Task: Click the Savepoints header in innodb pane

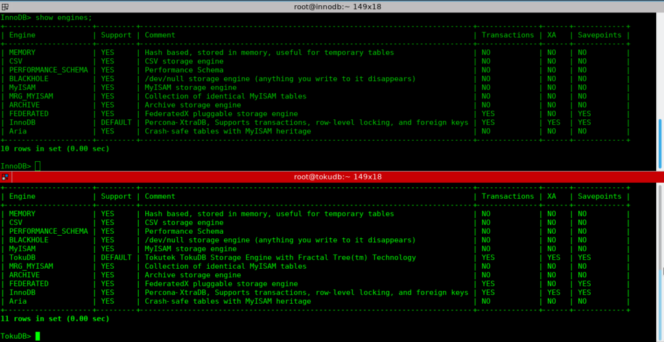Action: pyautogui.click(x=600, y=35)
